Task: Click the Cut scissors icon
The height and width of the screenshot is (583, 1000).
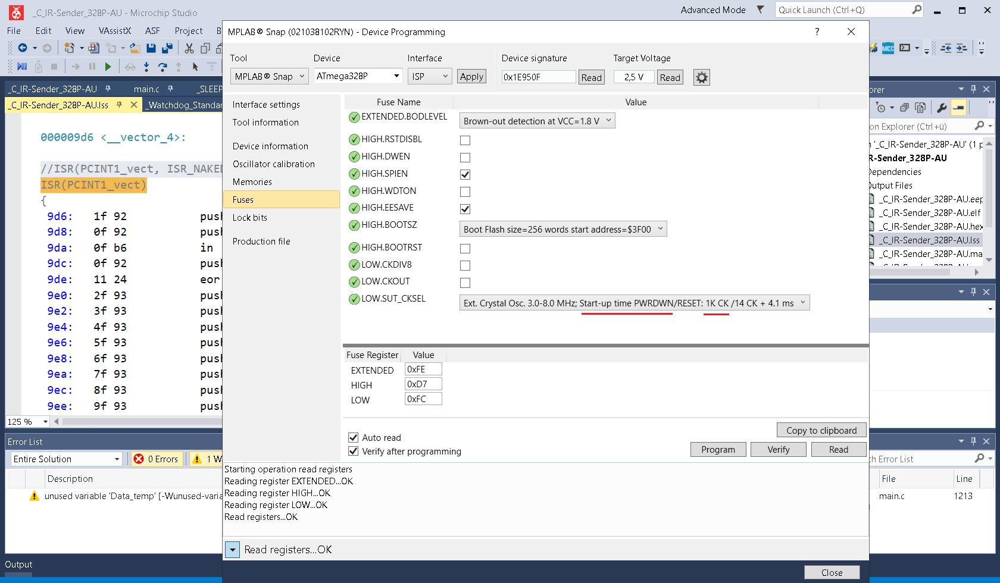Action: 189,48
